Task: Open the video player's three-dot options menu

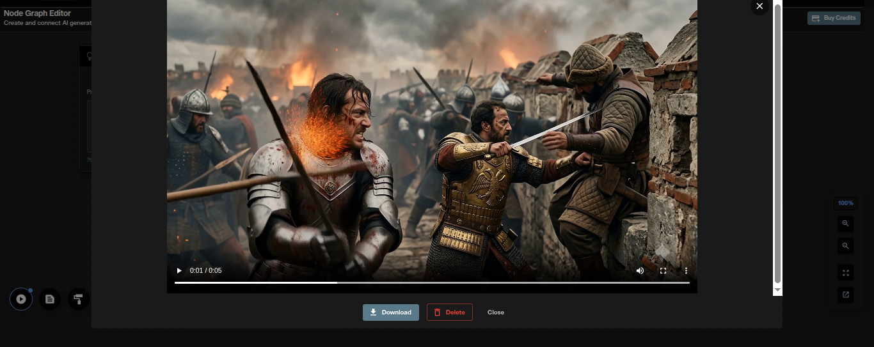Action: (686, 270)
